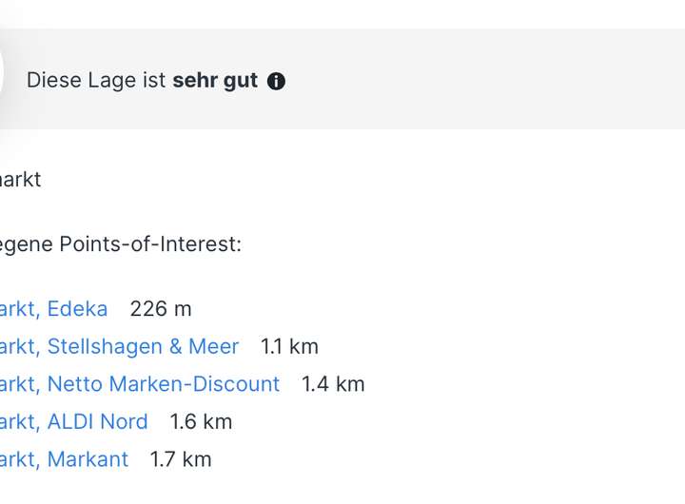Click the 1.6 km distance next to ALDI
685x504 pixels.
(x=201, y=422)
